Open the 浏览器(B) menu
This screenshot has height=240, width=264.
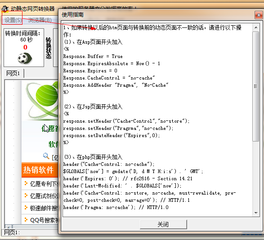(40, 20)
